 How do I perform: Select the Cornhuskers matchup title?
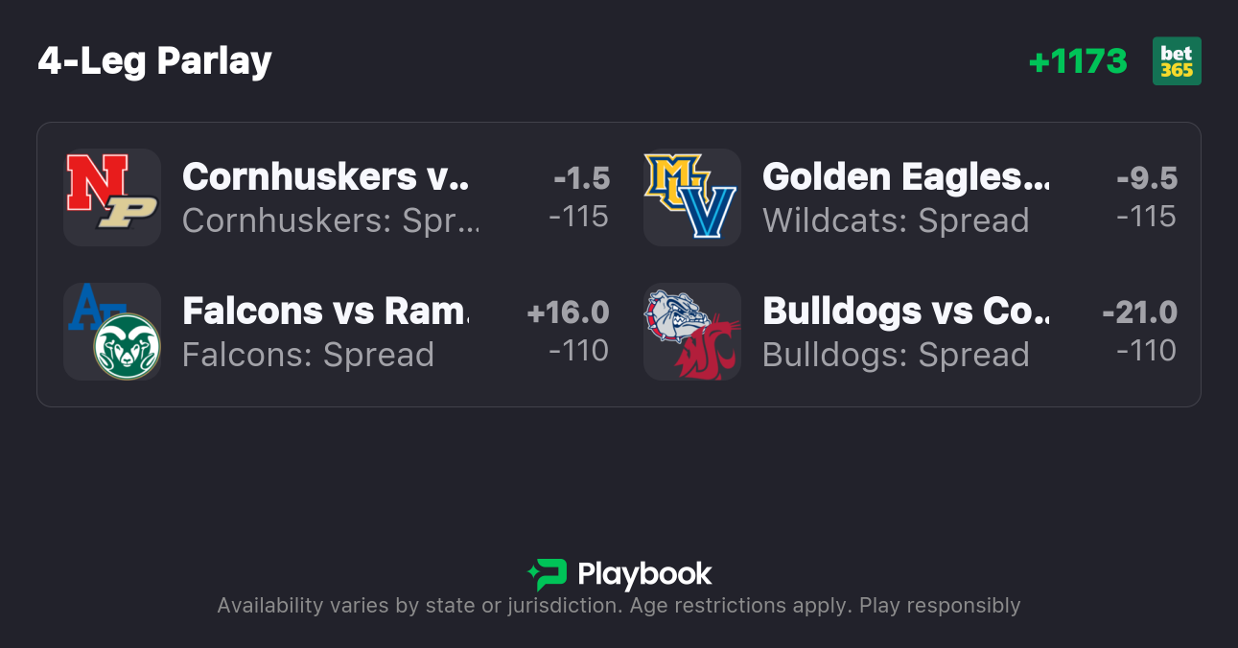326,176
